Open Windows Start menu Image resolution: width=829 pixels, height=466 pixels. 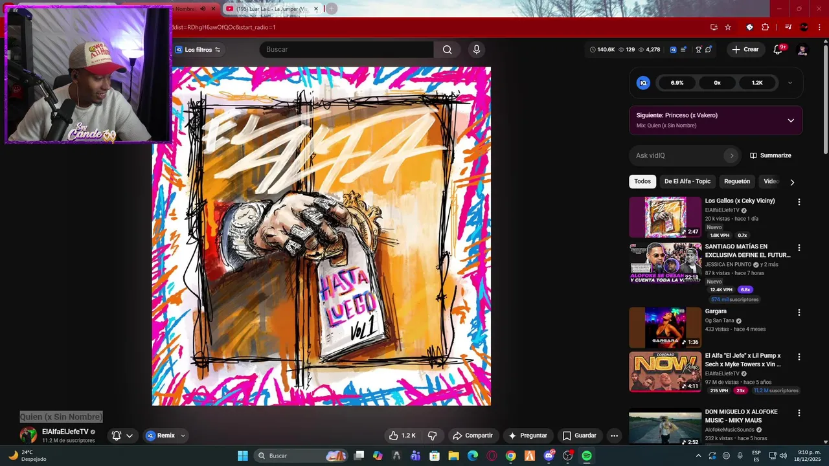click(243, 456)
